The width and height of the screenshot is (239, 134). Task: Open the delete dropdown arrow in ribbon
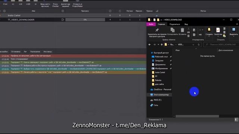tap(202, 30)
